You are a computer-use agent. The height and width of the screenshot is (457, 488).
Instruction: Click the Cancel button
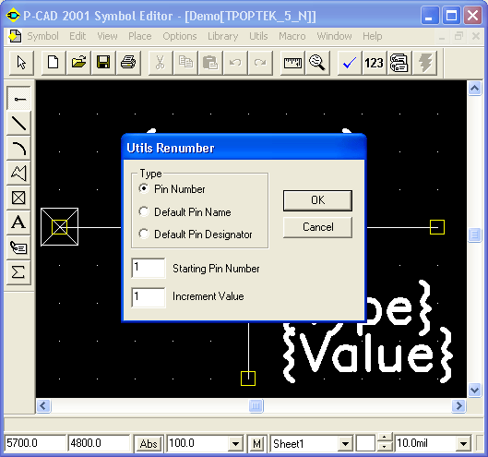coord(317,227)
